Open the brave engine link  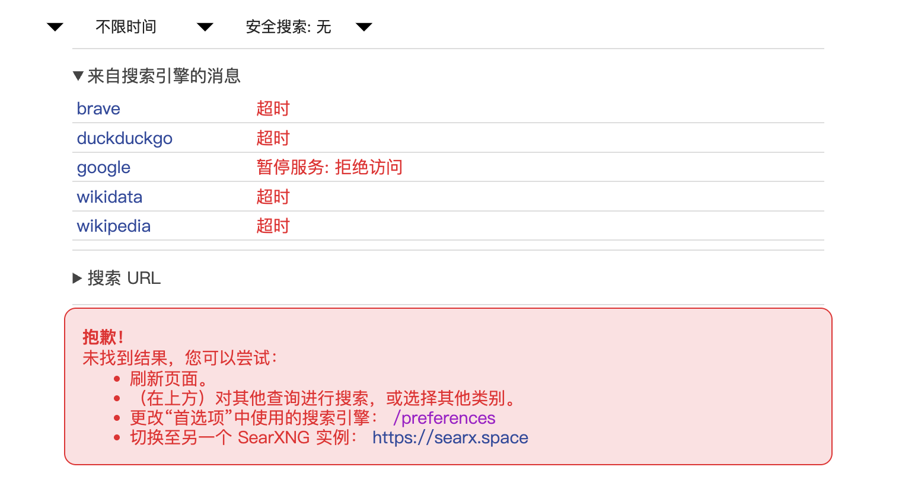(x=98, y=109)
